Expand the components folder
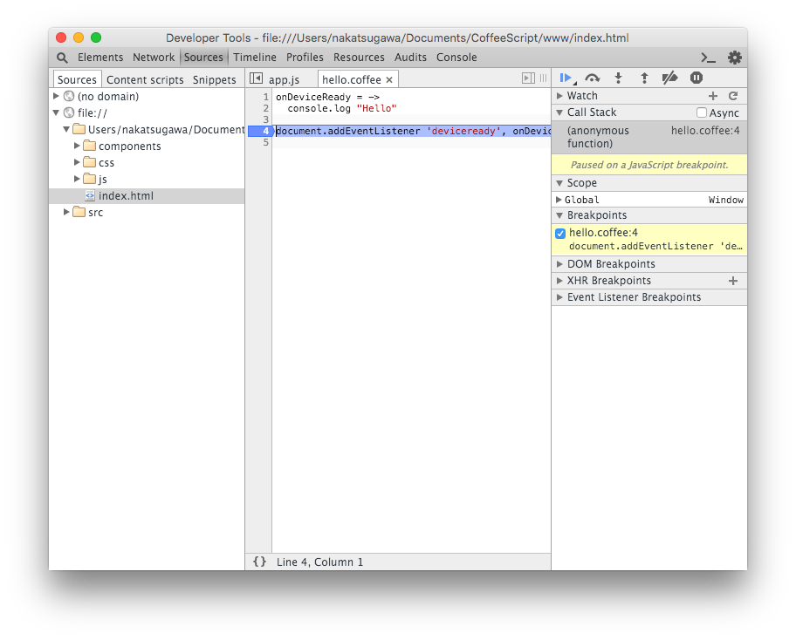Image resolution: width=796 pixels, height=640 pixels. coord(78,146)
